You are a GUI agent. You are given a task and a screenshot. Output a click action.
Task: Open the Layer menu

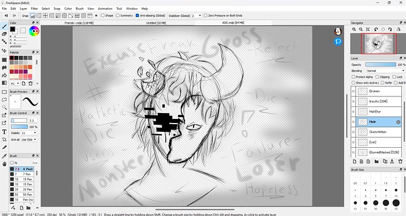24,9
